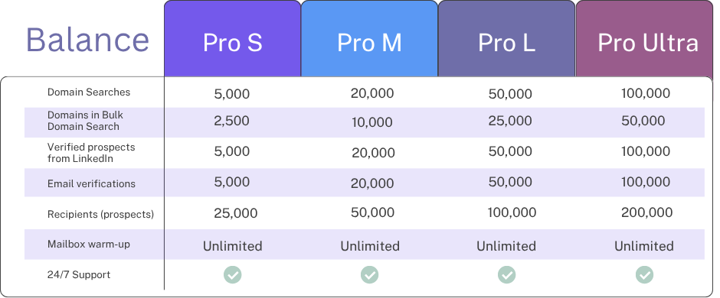Select the Verified prospects from LinkedIn label
This screenshot has width=720, height=298.
[91, 153]
